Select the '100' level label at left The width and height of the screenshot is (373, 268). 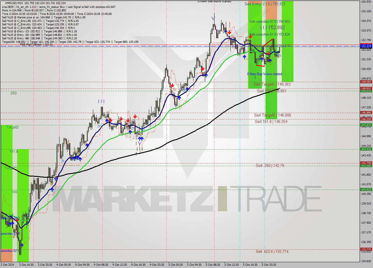15,192
